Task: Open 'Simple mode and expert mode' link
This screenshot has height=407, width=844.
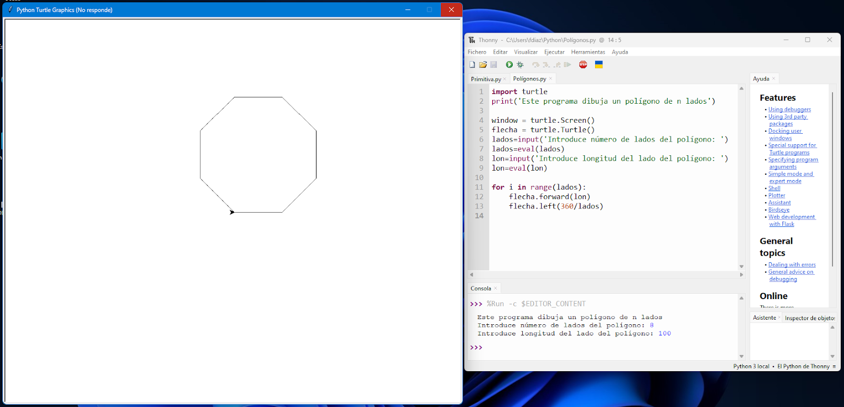Action: point(791,177)
